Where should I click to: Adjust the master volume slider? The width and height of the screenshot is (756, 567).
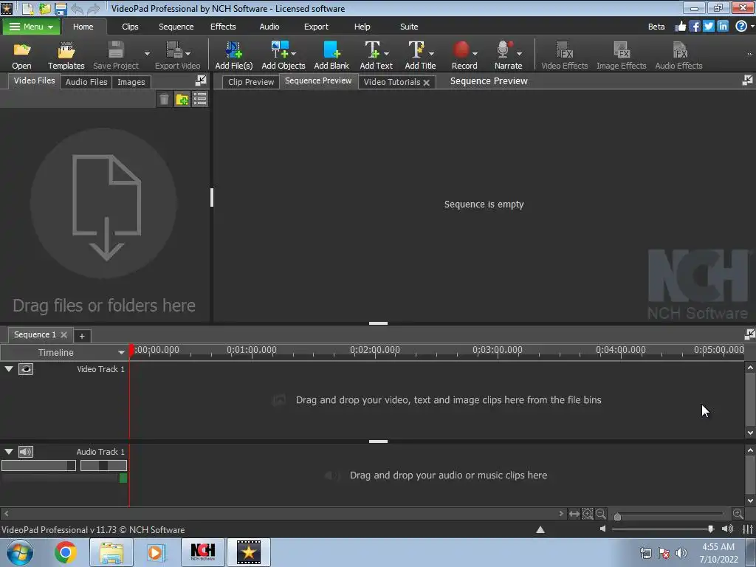point(711,529)
